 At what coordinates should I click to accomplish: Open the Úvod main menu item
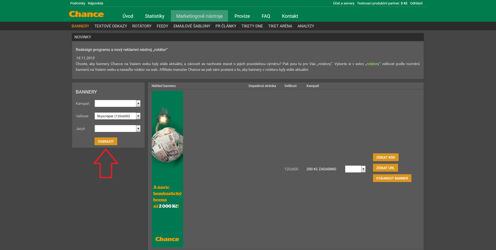tap(128, 16)
